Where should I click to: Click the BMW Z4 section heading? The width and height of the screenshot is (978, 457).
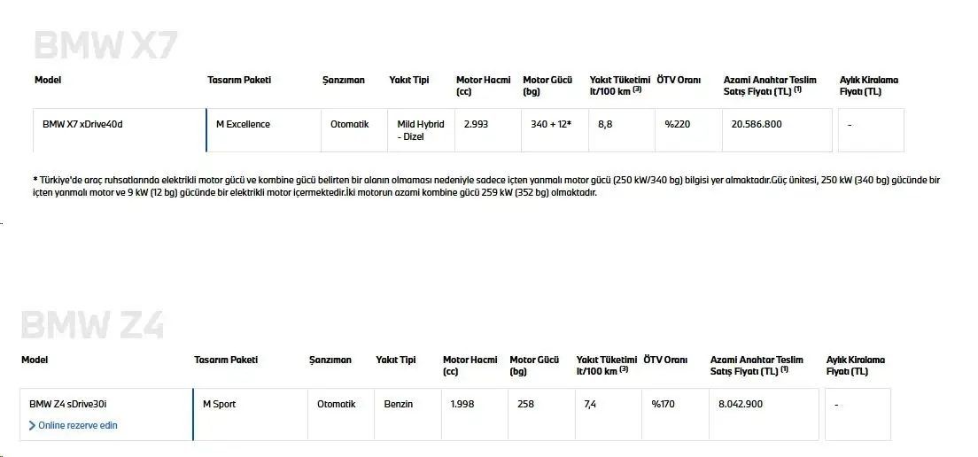(x=92, y=324)
